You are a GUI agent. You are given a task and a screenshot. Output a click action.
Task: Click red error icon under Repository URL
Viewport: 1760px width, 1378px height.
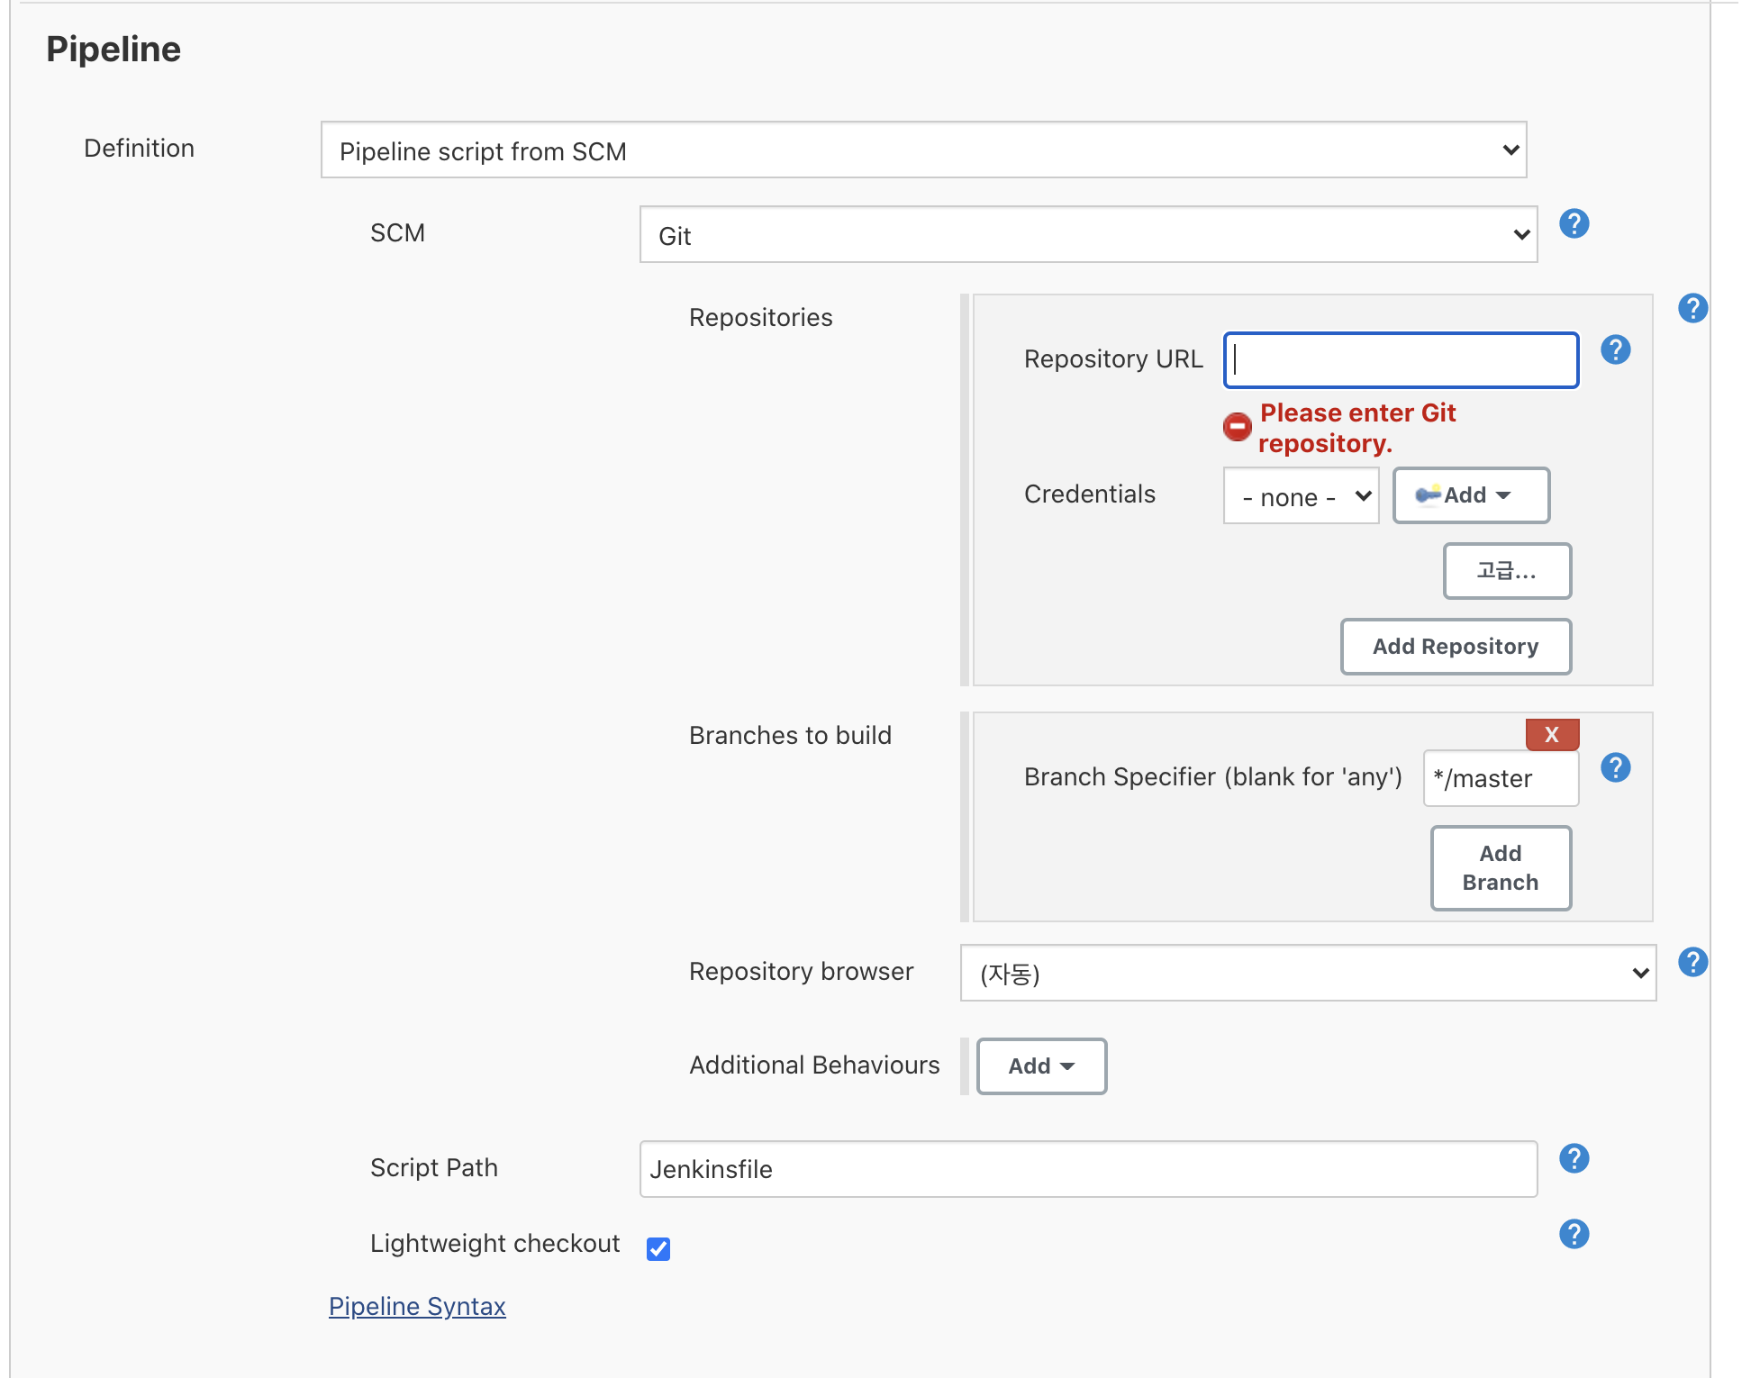[x=1237, y=426]
